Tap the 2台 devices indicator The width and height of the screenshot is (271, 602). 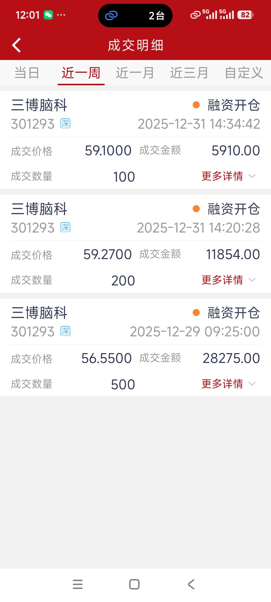point(157,16)
